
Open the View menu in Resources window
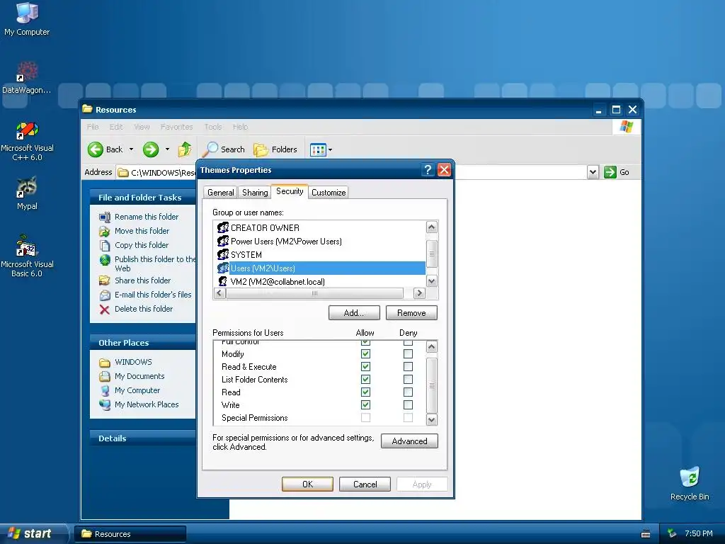[x=142, y=127]
